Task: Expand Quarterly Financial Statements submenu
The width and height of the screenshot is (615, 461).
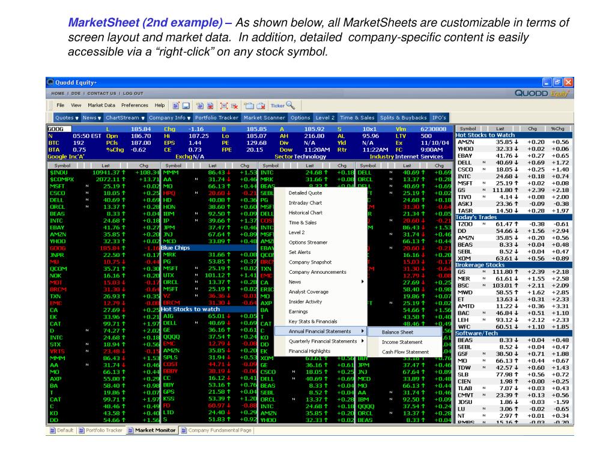Action: (x=321, y=341)
